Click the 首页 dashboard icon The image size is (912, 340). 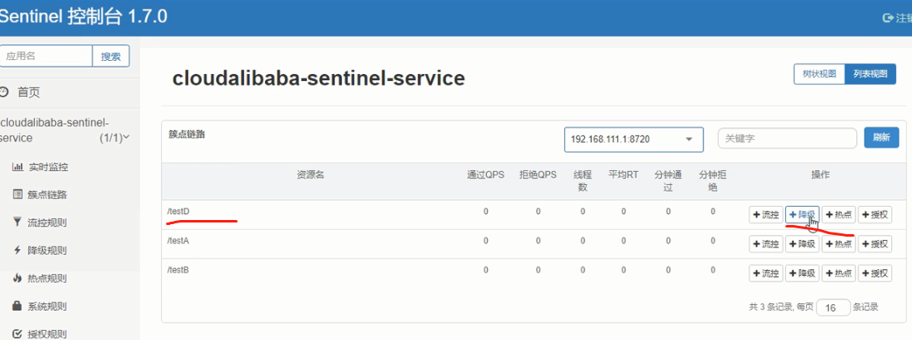(x=4, y=92)
